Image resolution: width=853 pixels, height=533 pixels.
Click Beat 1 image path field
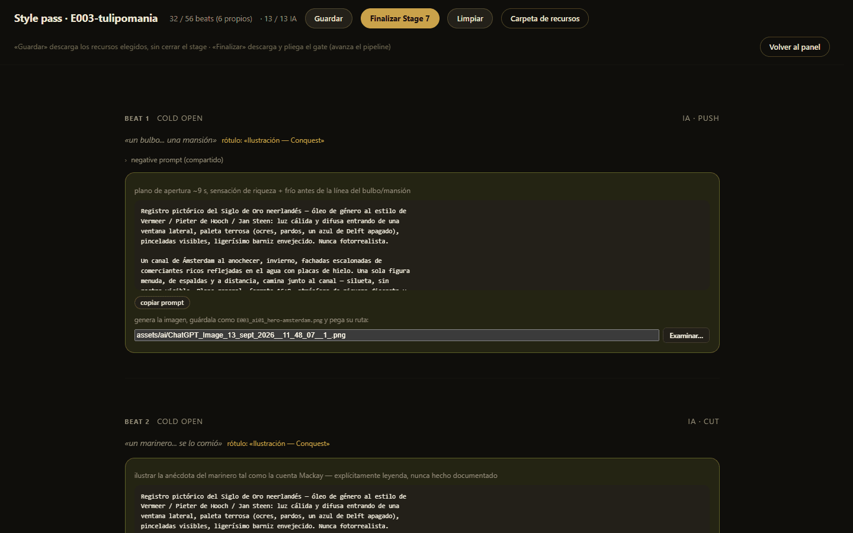[x=396, y=335]
